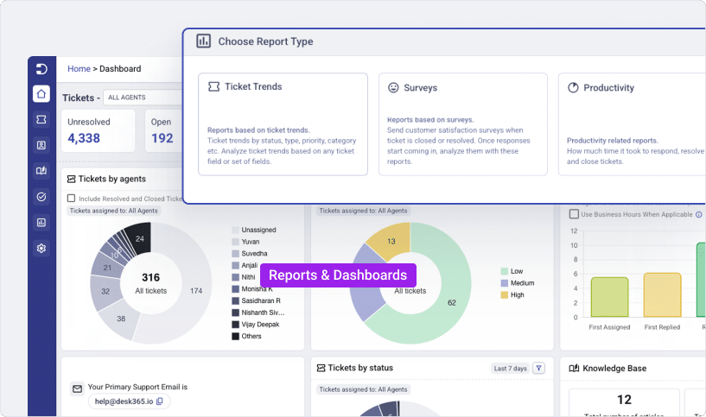
Task: Click the black 24 segment of agents donut
Action: pos(140,238)
